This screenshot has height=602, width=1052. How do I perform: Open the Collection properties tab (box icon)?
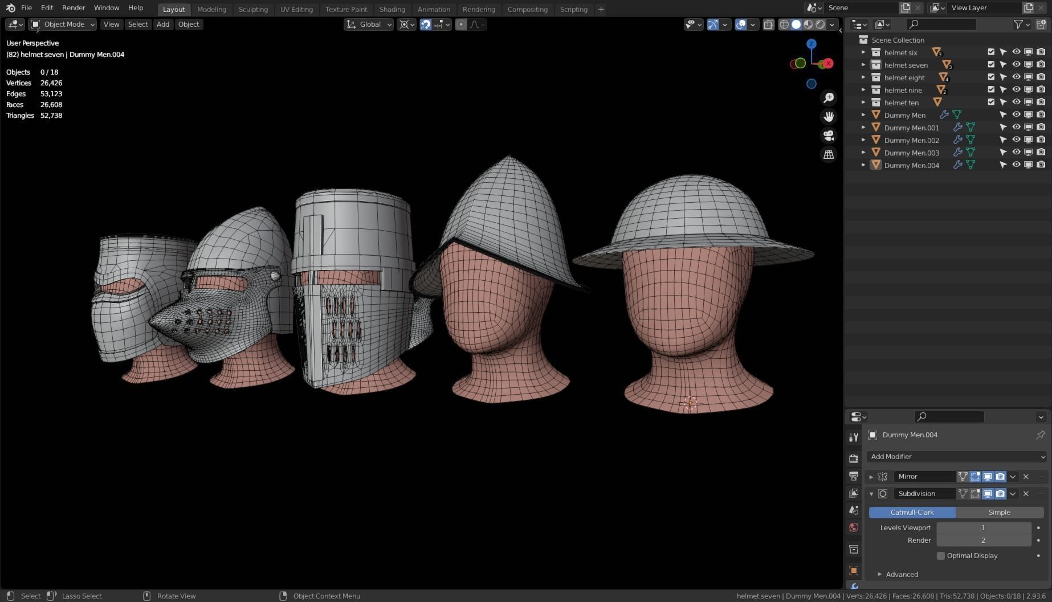[854, 550]
